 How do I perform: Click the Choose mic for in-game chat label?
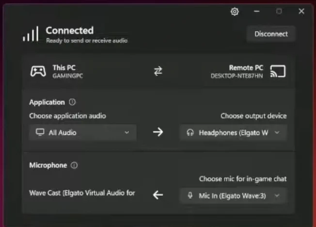(243, 179)
